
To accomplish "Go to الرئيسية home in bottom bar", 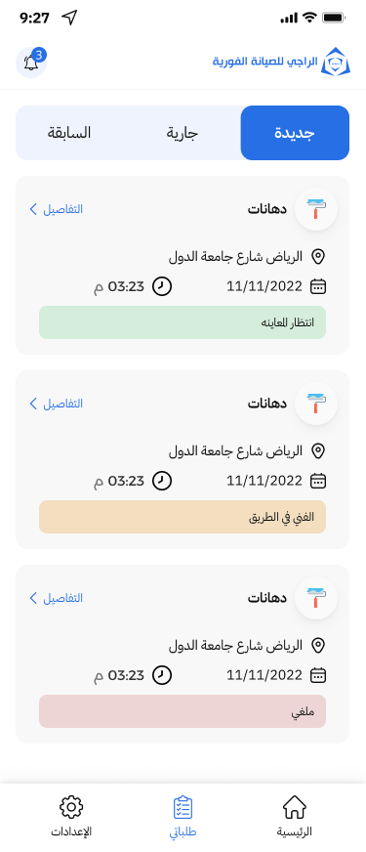I will [295, 816].
